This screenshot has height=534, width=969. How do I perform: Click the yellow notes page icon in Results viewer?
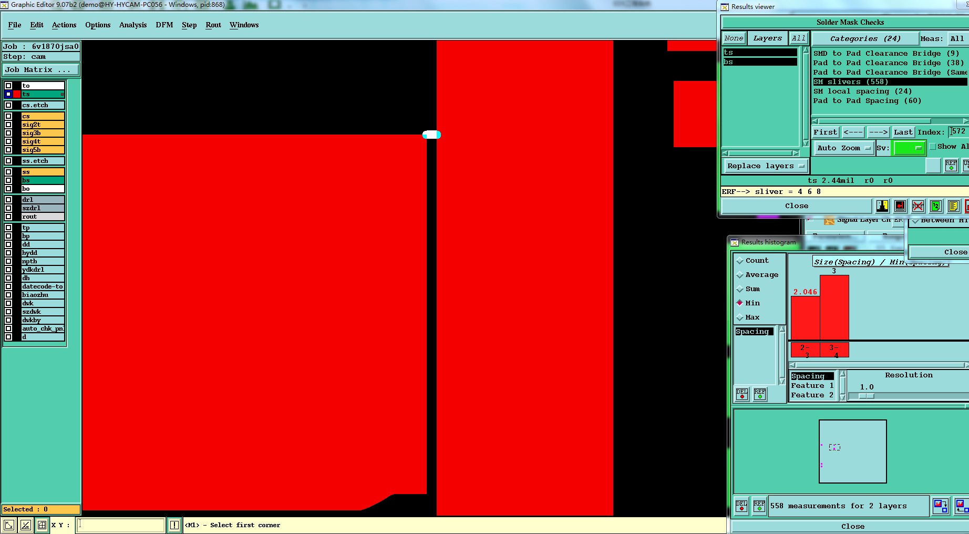pyautogui.click(x=953, y=206)
